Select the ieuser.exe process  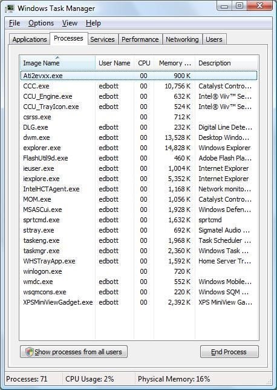click(138, 168)
